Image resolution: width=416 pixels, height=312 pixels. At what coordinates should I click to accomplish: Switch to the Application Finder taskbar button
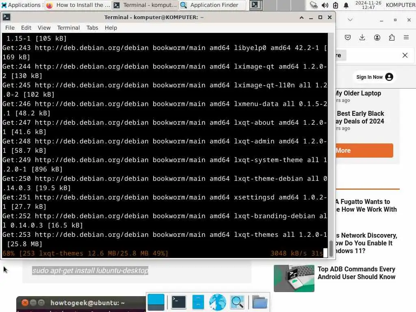pos(212,5)
